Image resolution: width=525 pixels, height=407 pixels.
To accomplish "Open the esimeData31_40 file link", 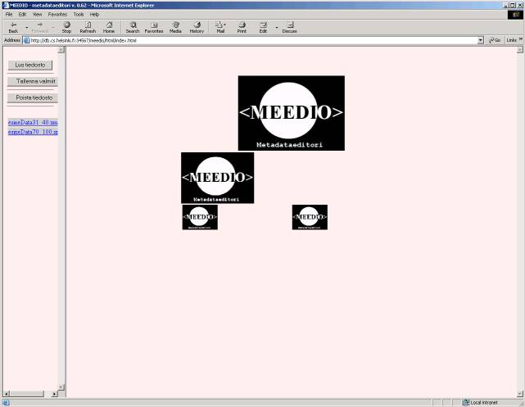I will (x=32, y=122).
